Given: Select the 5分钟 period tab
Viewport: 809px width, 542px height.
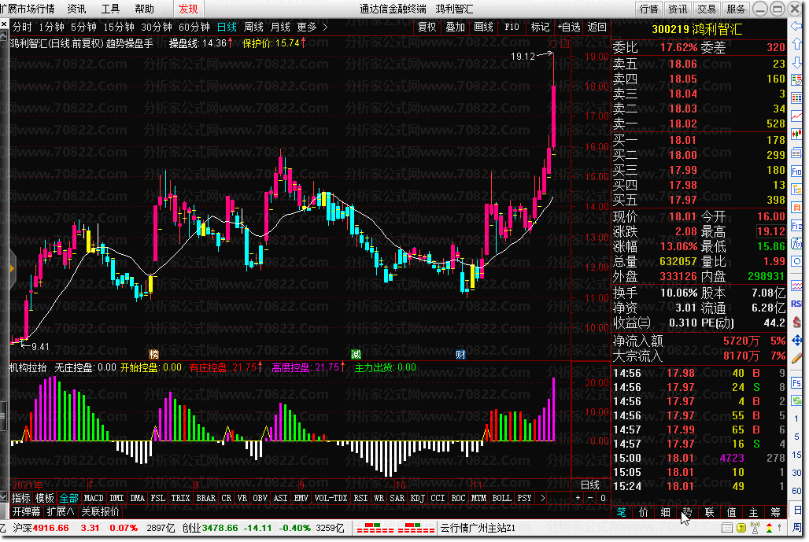Looking at the screenshot, I should point(83,28).
